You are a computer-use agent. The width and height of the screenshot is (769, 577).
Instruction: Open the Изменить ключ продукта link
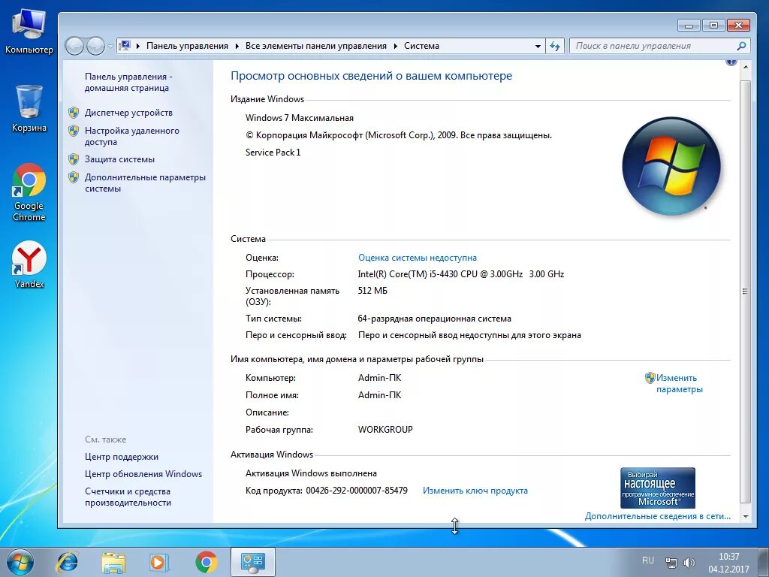pyautogui.click(x=475, y=490)
